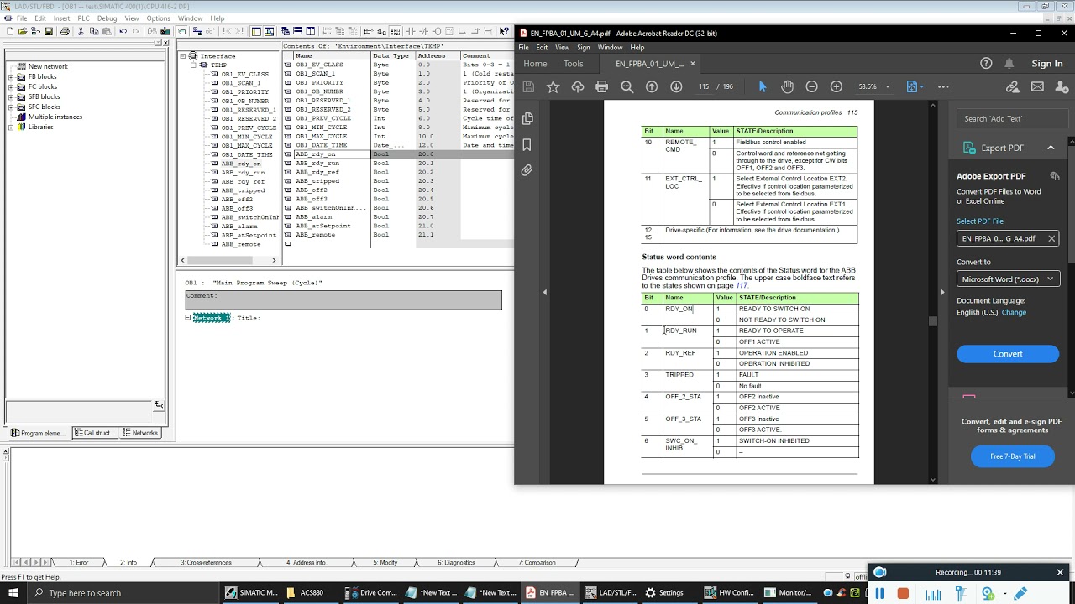Click the page number field showing 115
This screenshot has width=1075, height=604.
click(704, 86)
